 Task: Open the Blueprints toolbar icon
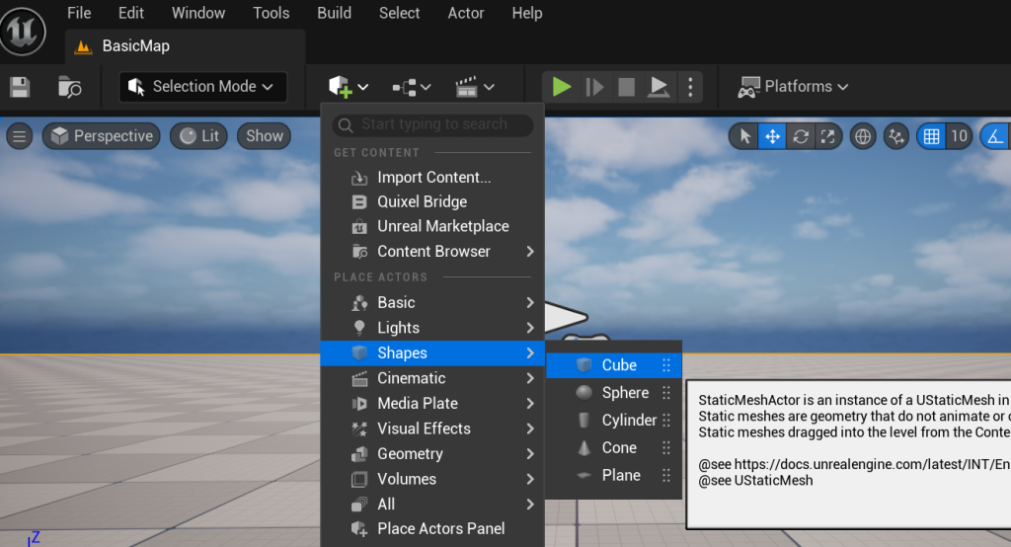412,87
